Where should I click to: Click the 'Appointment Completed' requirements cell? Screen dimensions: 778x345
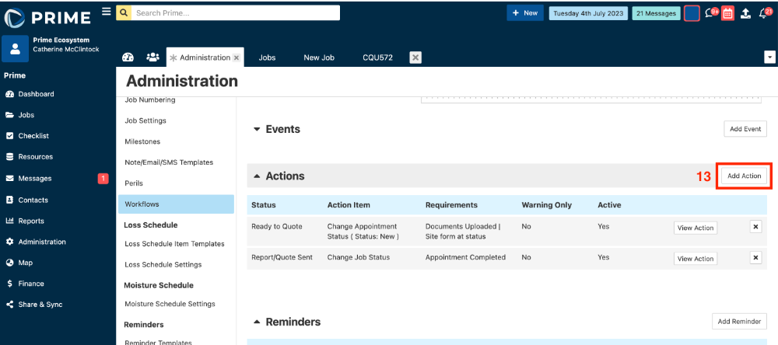tap(465, 258)
